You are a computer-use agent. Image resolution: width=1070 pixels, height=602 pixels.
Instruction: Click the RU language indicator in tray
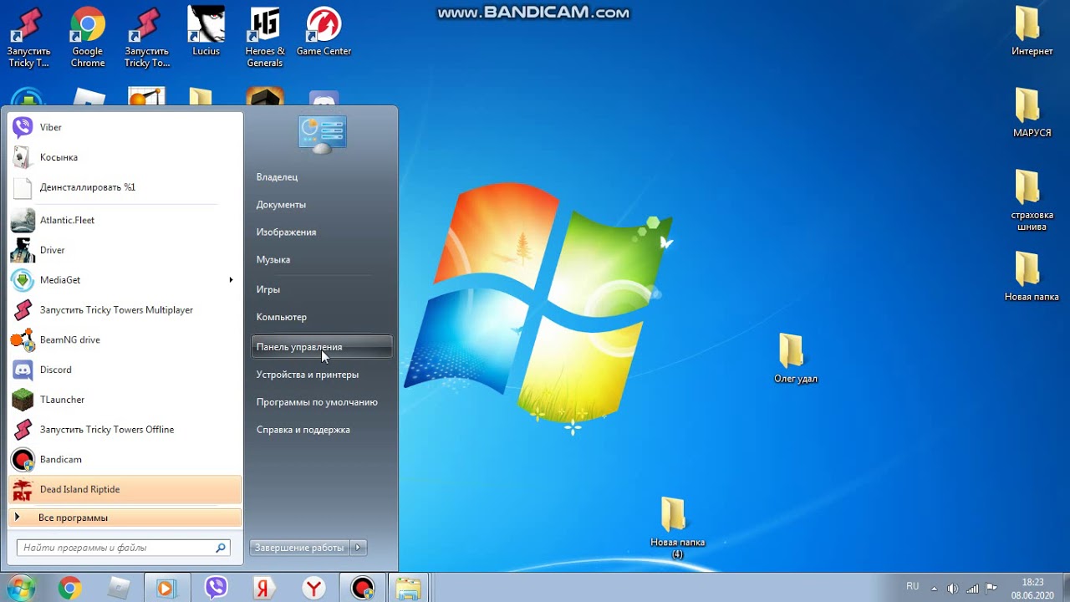913,587
